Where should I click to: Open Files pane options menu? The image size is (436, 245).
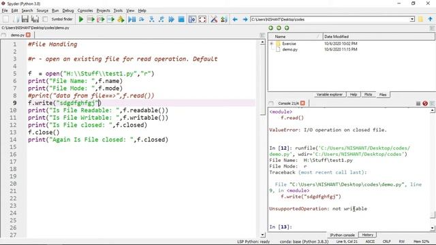coord(432,28)
